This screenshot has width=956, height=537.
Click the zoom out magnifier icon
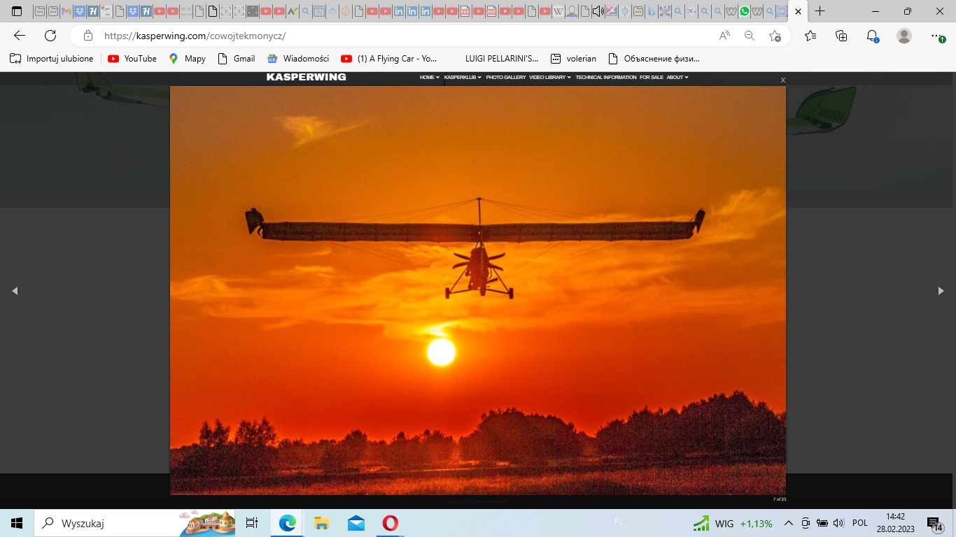tap(750, 36)
